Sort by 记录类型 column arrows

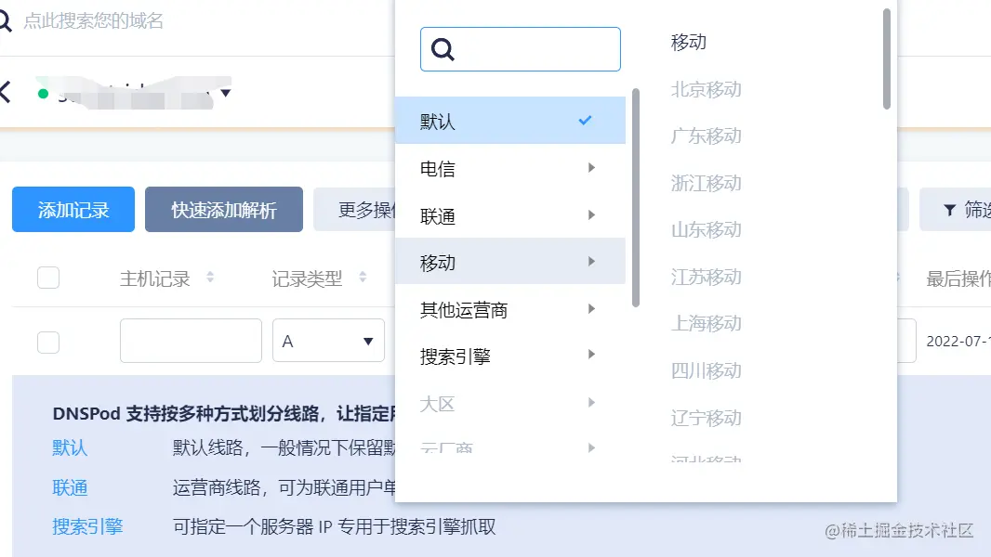pyautogui.click(x=363, y=277)
